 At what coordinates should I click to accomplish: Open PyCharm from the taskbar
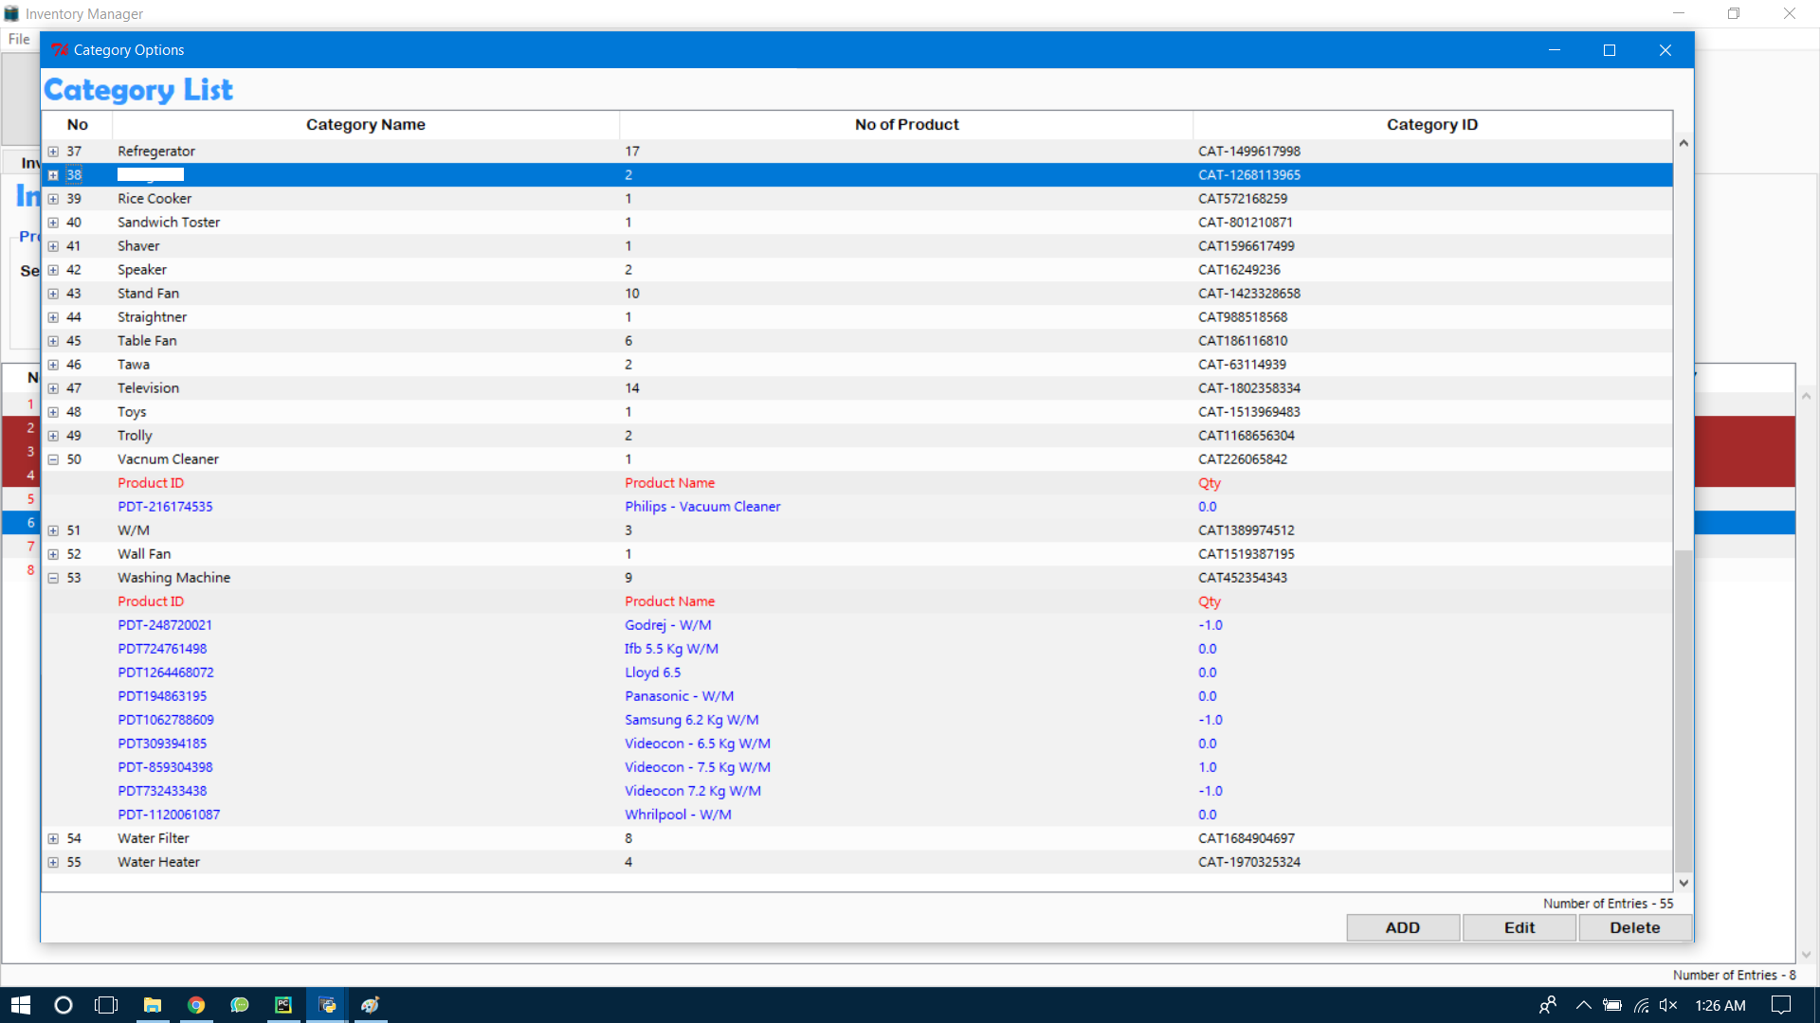point(283,1005)
